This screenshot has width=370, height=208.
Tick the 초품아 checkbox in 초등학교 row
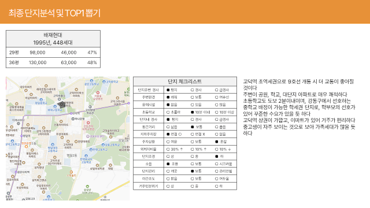tap(168, 112)
